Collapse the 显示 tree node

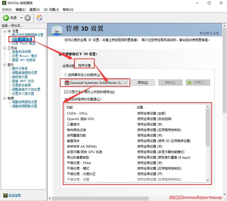point(5,65)
